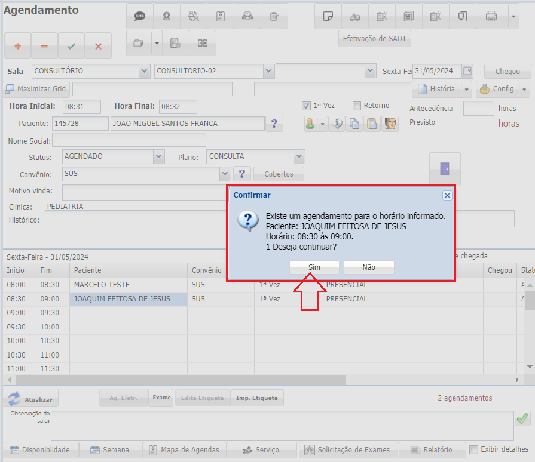
Task: Expand the CONSULTORIO-02 dropdown
Action: [268, 71]
